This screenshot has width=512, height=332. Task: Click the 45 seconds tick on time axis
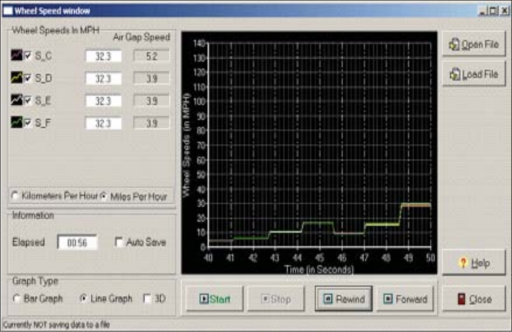319,258
